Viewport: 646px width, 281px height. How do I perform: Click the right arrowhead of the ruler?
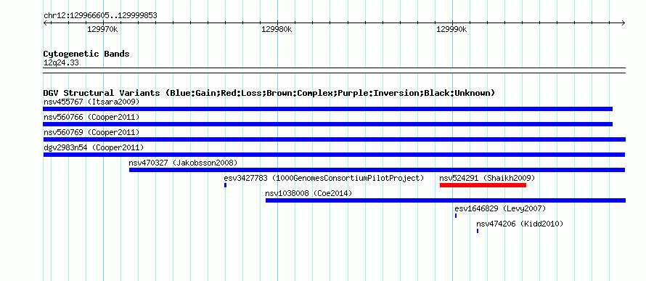(623, 23)
